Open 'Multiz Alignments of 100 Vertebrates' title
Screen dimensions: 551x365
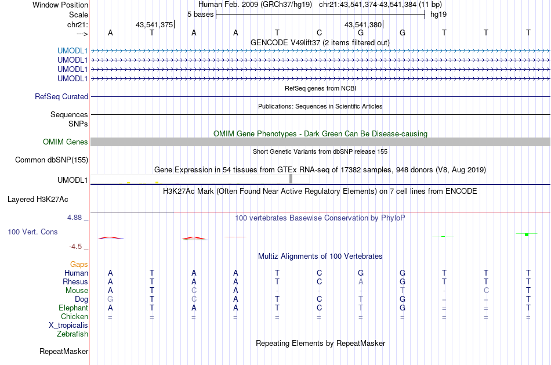(x=320, y=256)
